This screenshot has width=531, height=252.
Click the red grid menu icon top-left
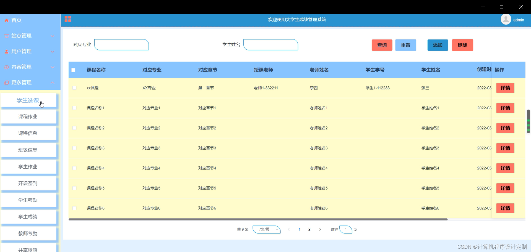[x=67, y=19]
